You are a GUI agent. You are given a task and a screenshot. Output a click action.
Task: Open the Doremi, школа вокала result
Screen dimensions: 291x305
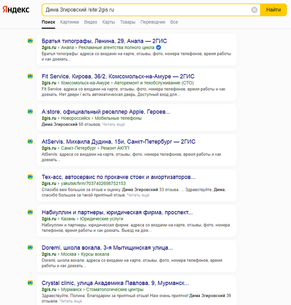click(107, 248)
